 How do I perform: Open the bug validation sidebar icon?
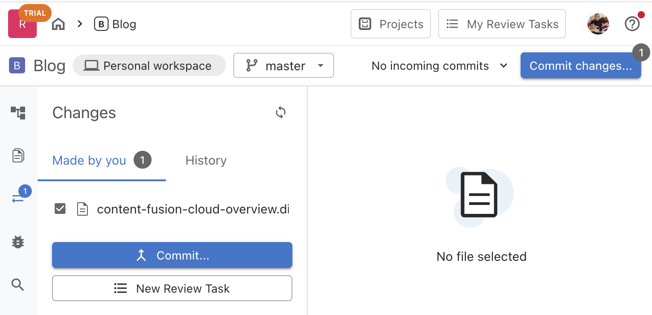(x=18, y=242)
